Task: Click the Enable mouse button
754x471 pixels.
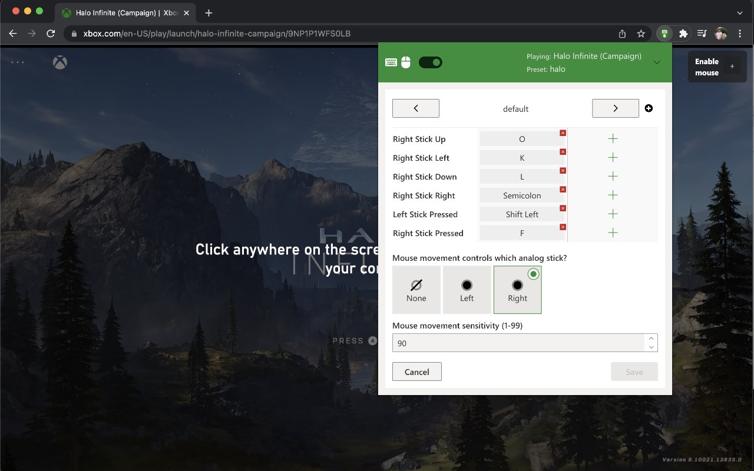Action: click(716, 67)
